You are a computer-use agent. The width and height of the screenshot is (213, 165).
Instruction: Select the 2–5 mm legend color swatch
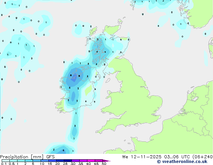29,161
